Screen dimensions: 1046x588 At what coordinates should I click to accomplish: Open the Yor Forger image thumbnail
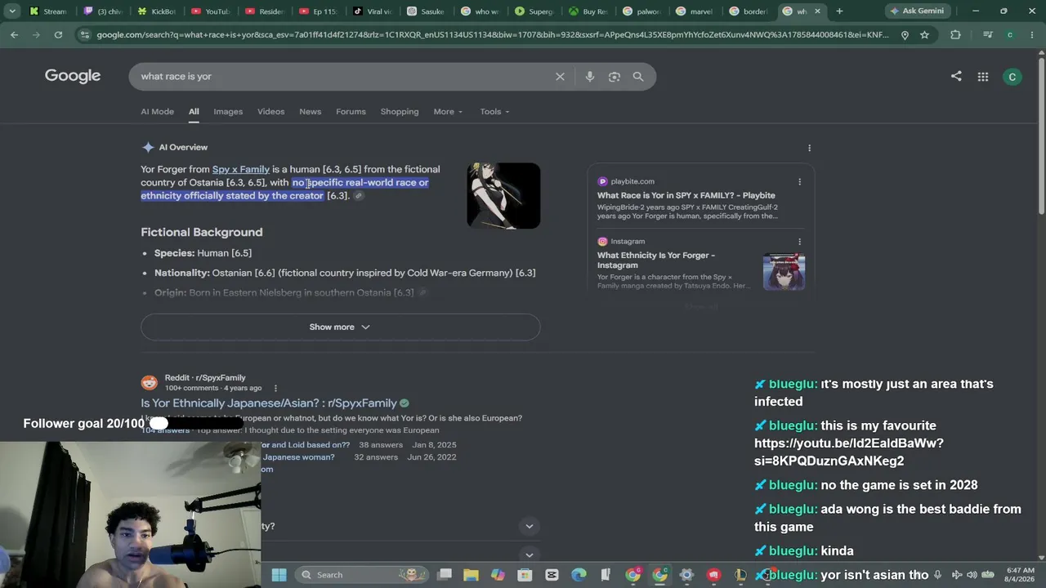503,196
